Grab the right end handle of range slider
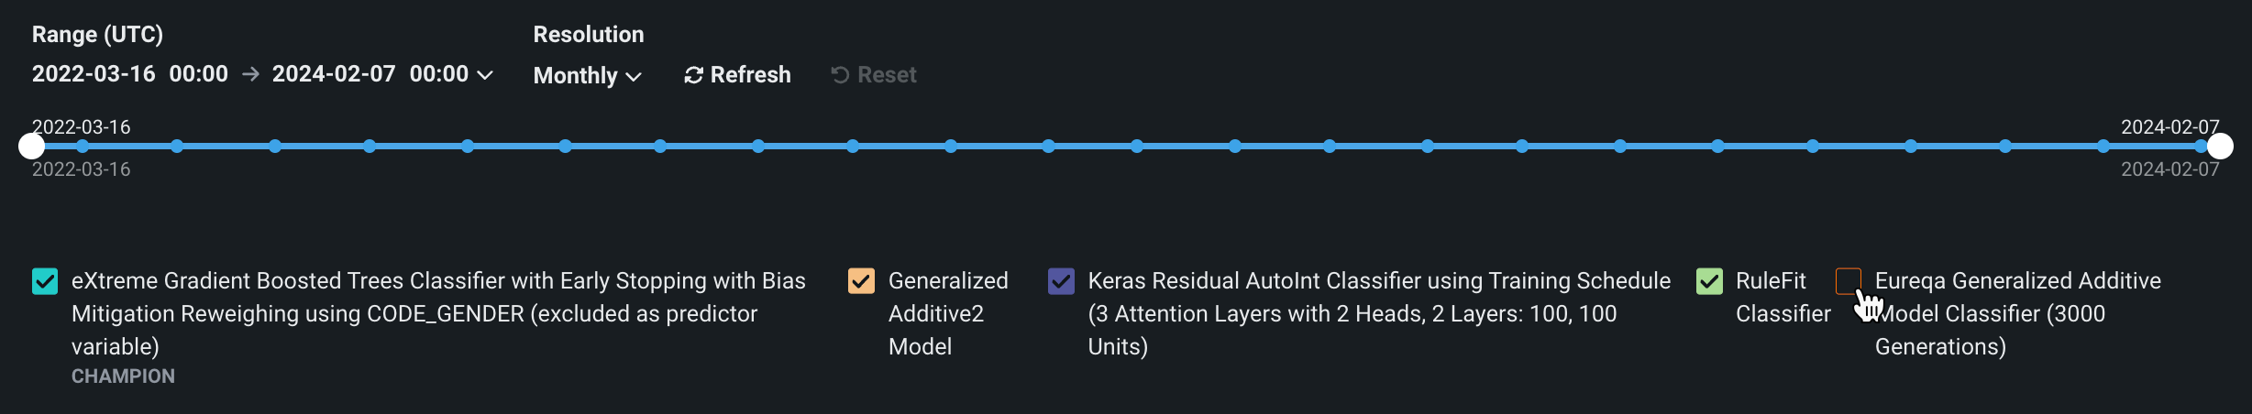The height and width of the screenshot is (414, 2252). click(2220, 147)
